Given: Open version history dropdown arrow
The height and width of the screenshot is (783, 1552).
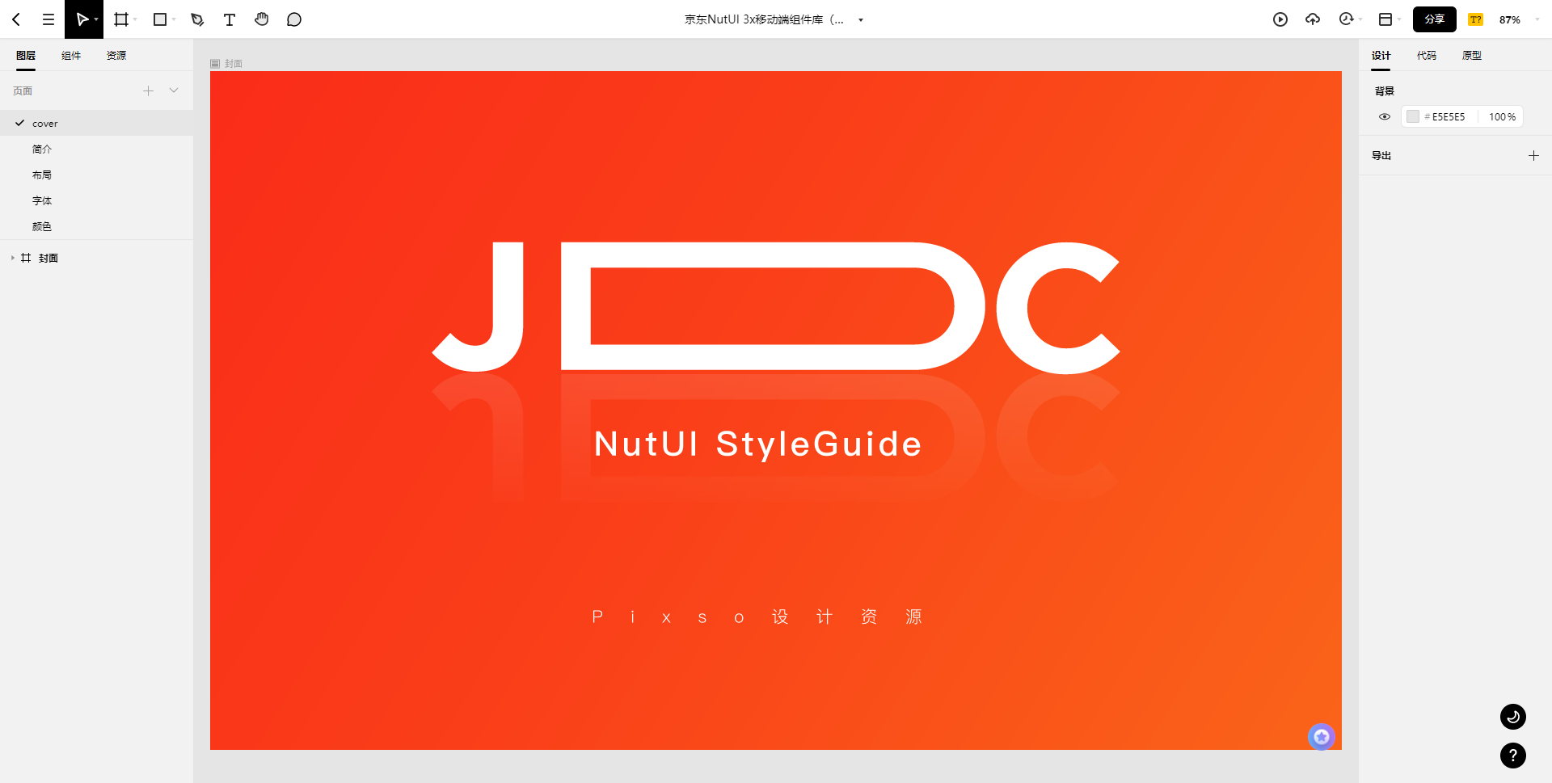Looking at the screenshot, I should point(1360,19).
